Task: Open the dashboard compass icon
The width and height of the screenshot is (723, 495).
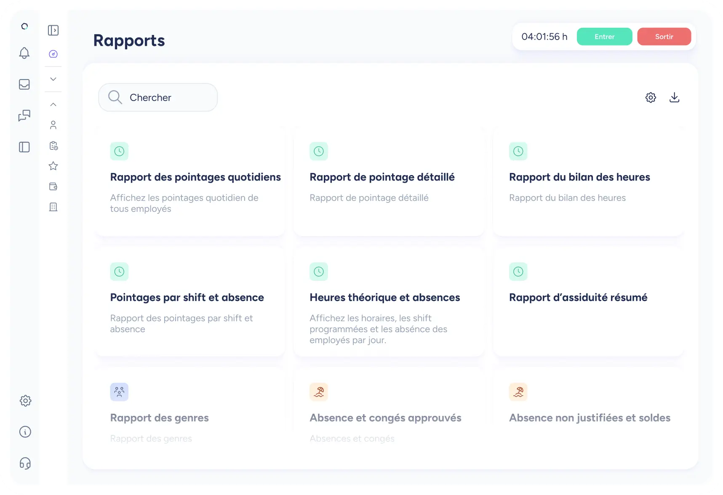Action: 53,54
